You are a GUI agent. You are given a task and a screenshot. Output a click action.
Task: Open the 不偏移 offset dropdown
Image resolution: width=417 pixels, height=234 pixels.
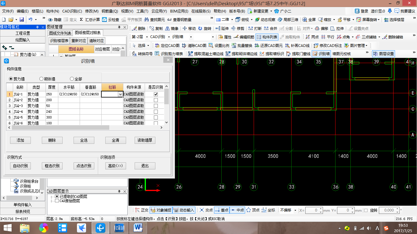point(295,210)
